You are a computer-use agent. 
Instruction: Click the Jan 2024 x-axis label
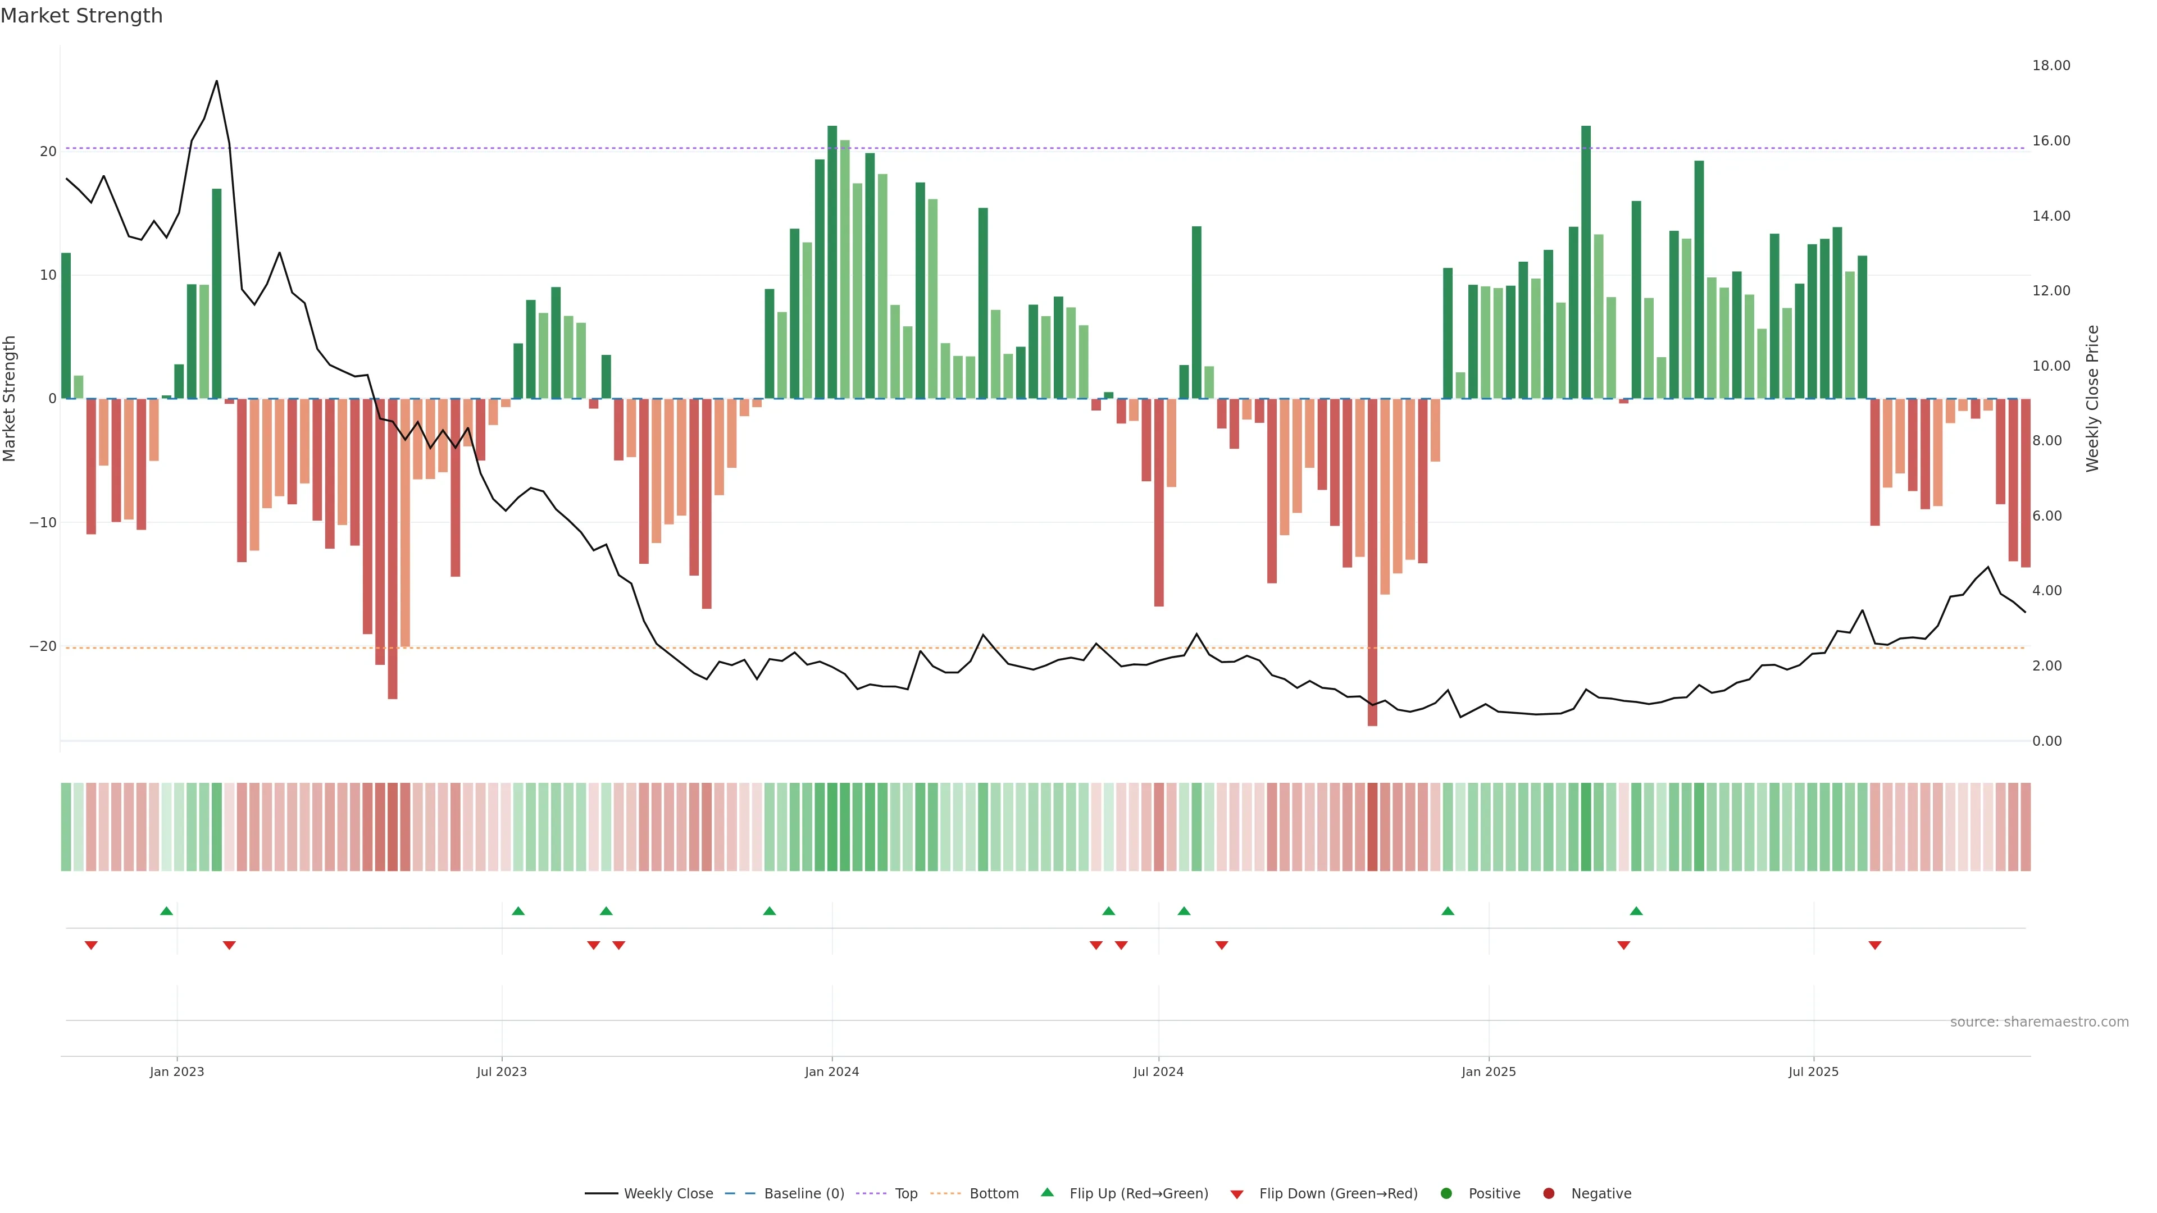[831, 1071]
